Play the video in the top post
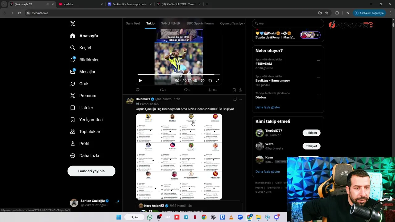This screenshot has width=395, height=222. 140,80
